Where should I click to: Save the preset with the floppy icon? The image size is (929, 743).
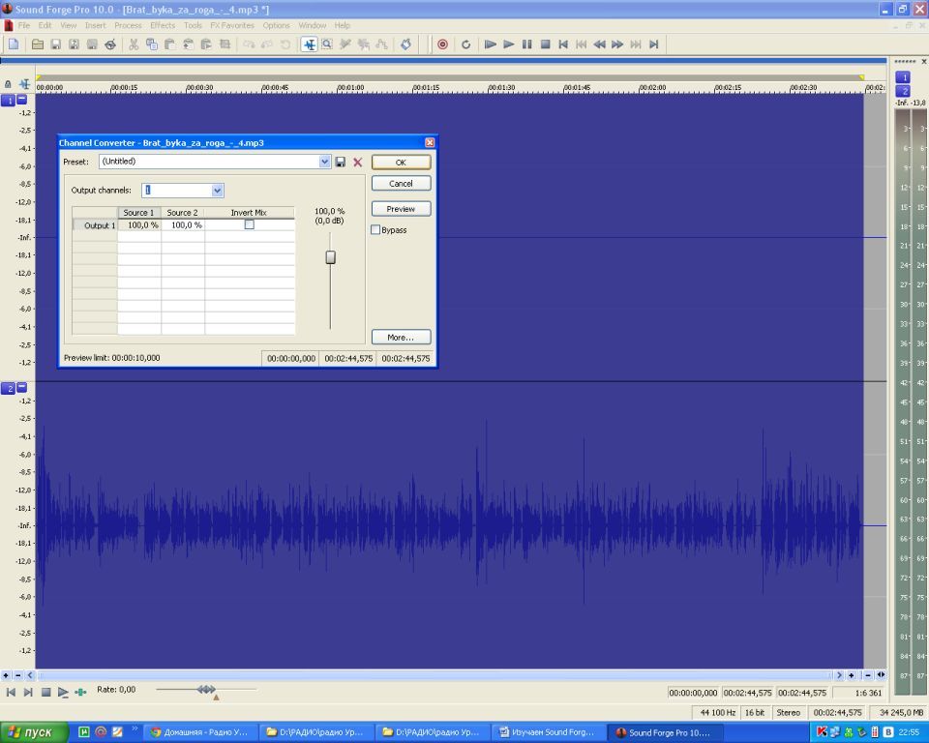tap(341, 163)
